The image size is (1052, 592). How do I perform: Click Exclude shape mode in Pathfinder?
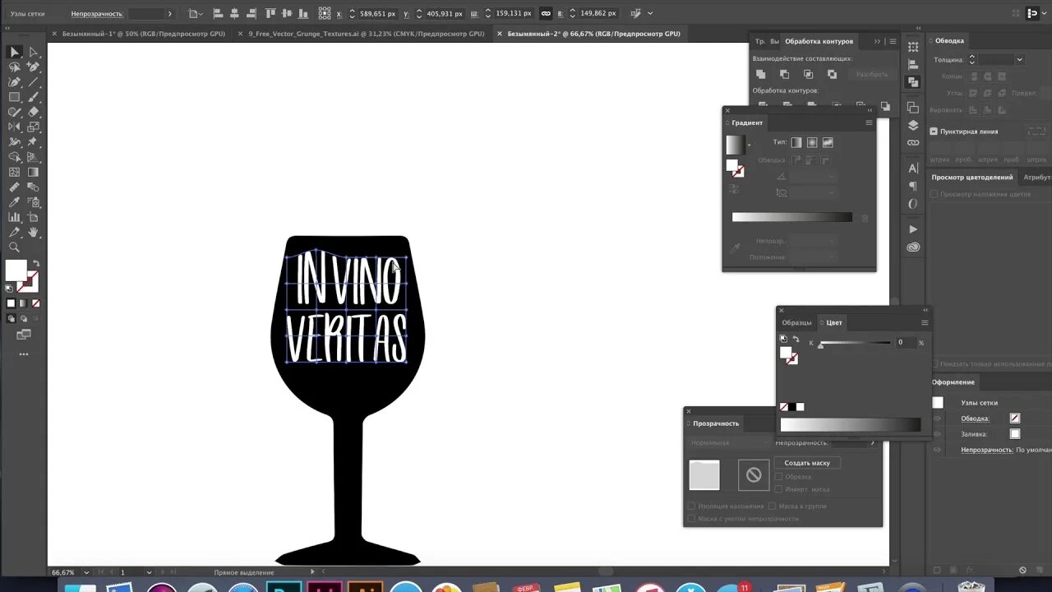tap(832, 74)
